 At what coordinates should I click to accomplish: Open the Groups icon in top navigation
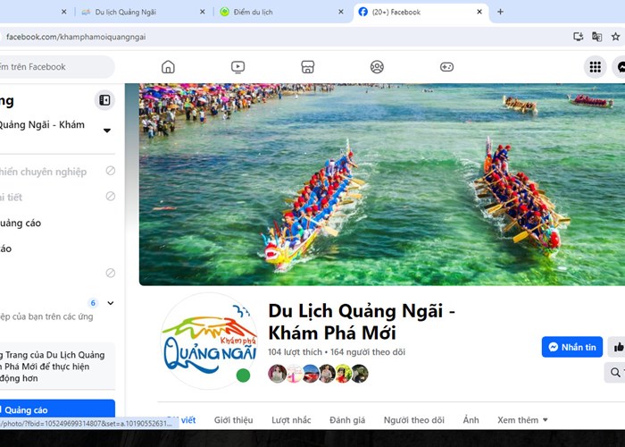coord(377,67)
